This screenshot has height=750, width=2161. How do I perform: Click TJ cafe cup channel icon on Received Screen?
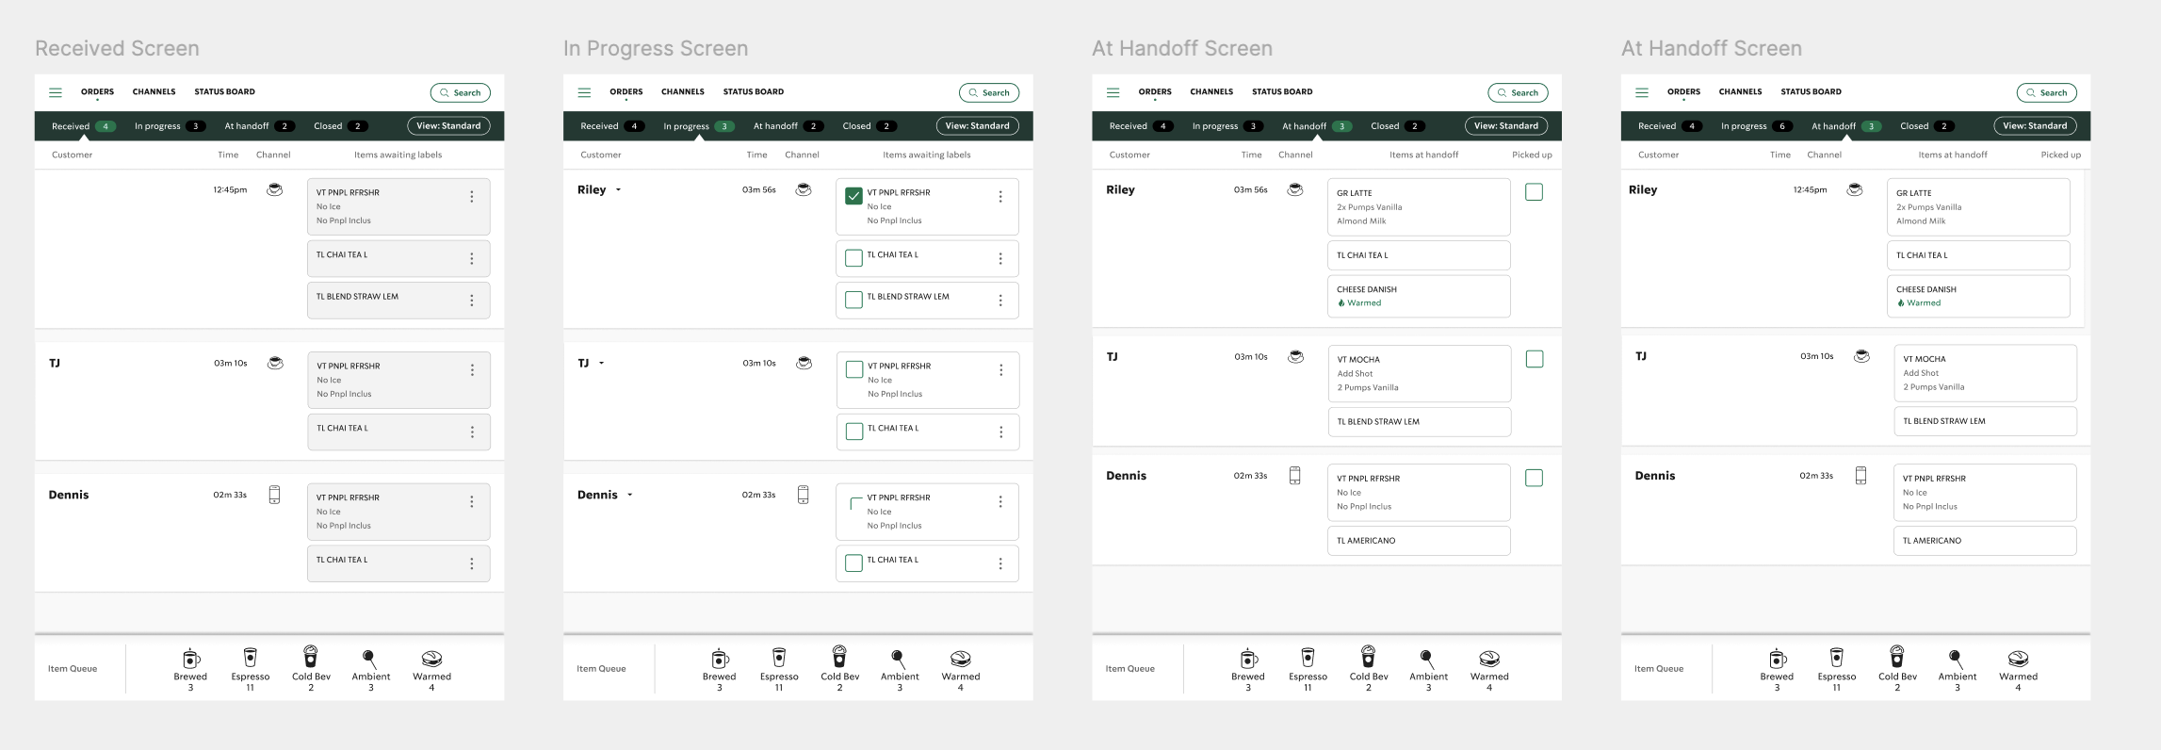point(275,363)
